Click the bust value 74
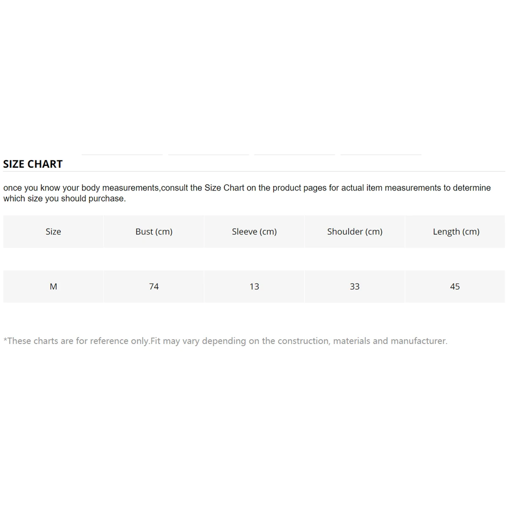Screen dimensions: 507x507 tap(154, 286)
